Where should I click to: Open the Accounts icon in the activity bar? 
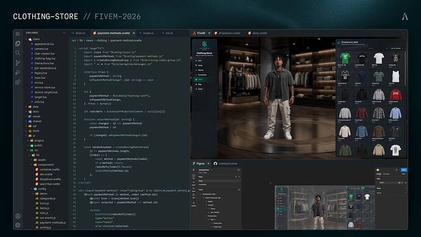(18, 216)
